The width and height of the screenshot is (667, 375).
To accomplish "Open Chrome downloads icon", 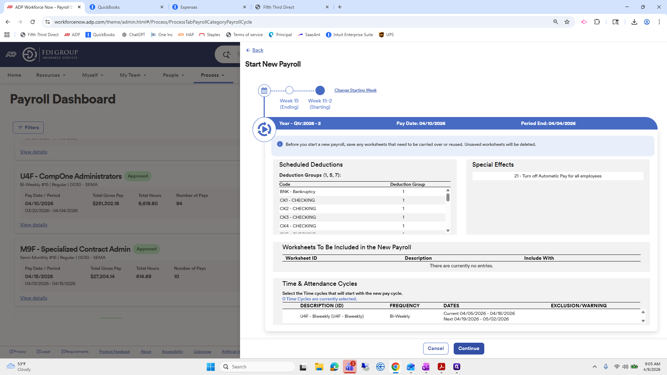I will [634, 22].
